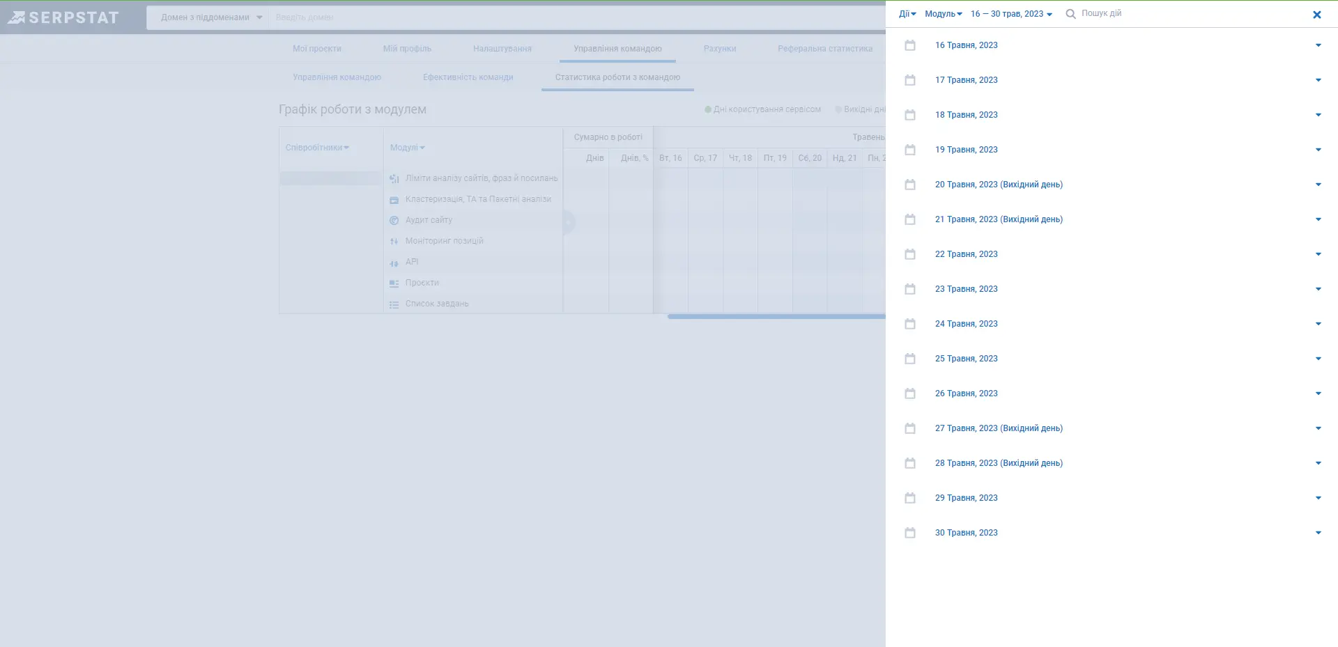Click calendar icon for 27 Травня, 2023
Viewport: 1338px width, 647px height.
point(910,428)
